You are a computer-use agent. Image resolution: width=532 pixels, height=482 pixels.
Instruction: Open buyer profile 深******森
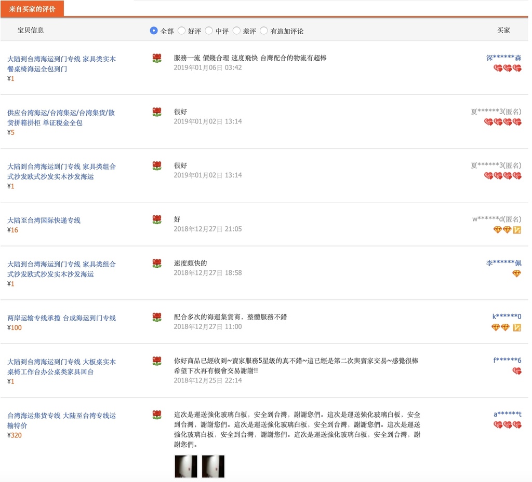[x=503, y=58]
